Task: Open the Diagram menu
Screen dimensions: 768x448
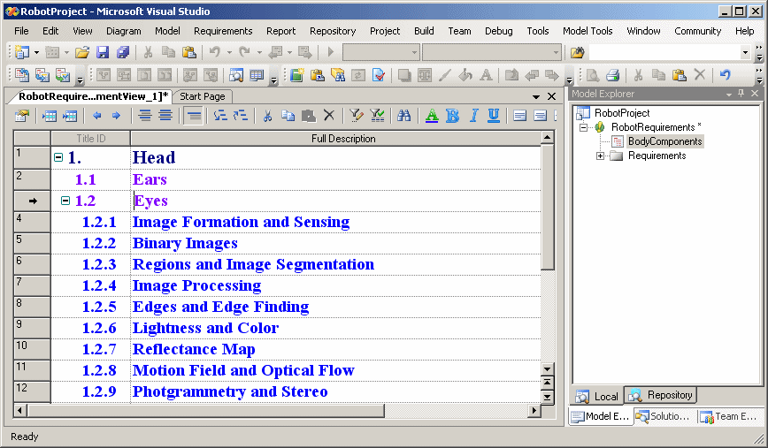Action: (x=124, y=31)
